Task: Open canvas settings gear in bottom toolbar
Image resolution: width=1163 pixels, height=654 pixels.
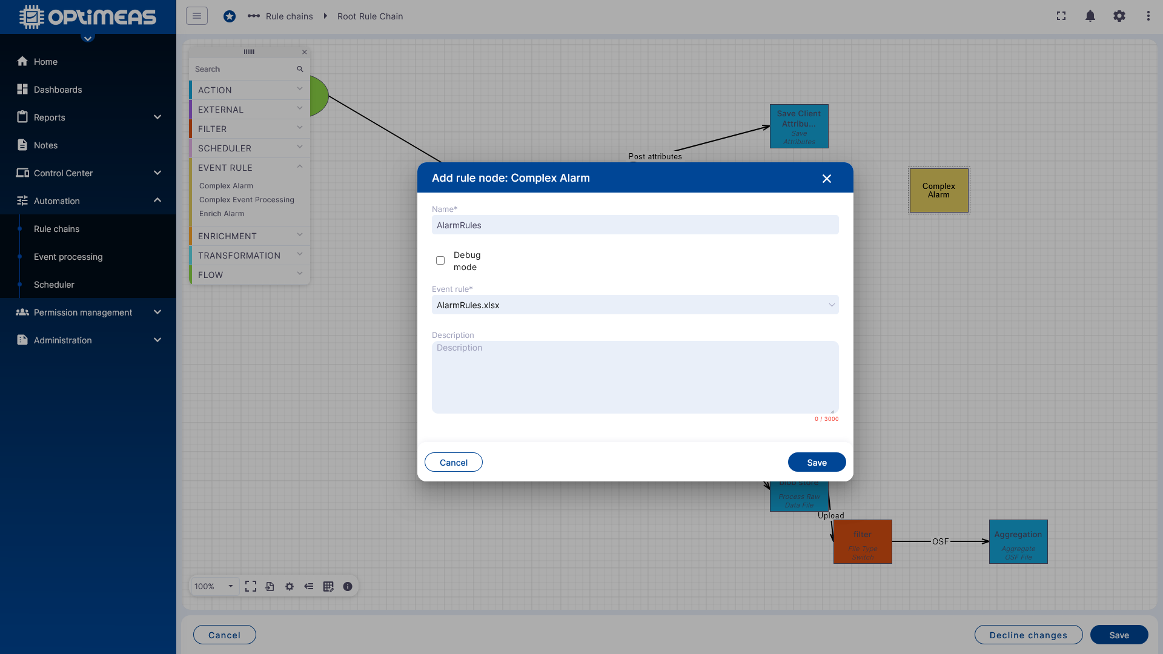Action: tap(290, 586)
